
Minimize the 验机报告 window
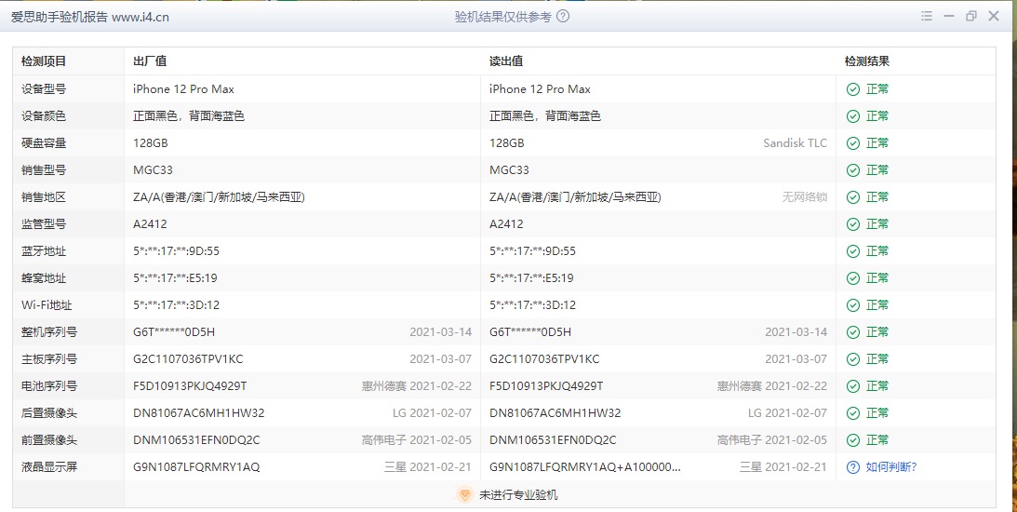[x=949, y=16]
